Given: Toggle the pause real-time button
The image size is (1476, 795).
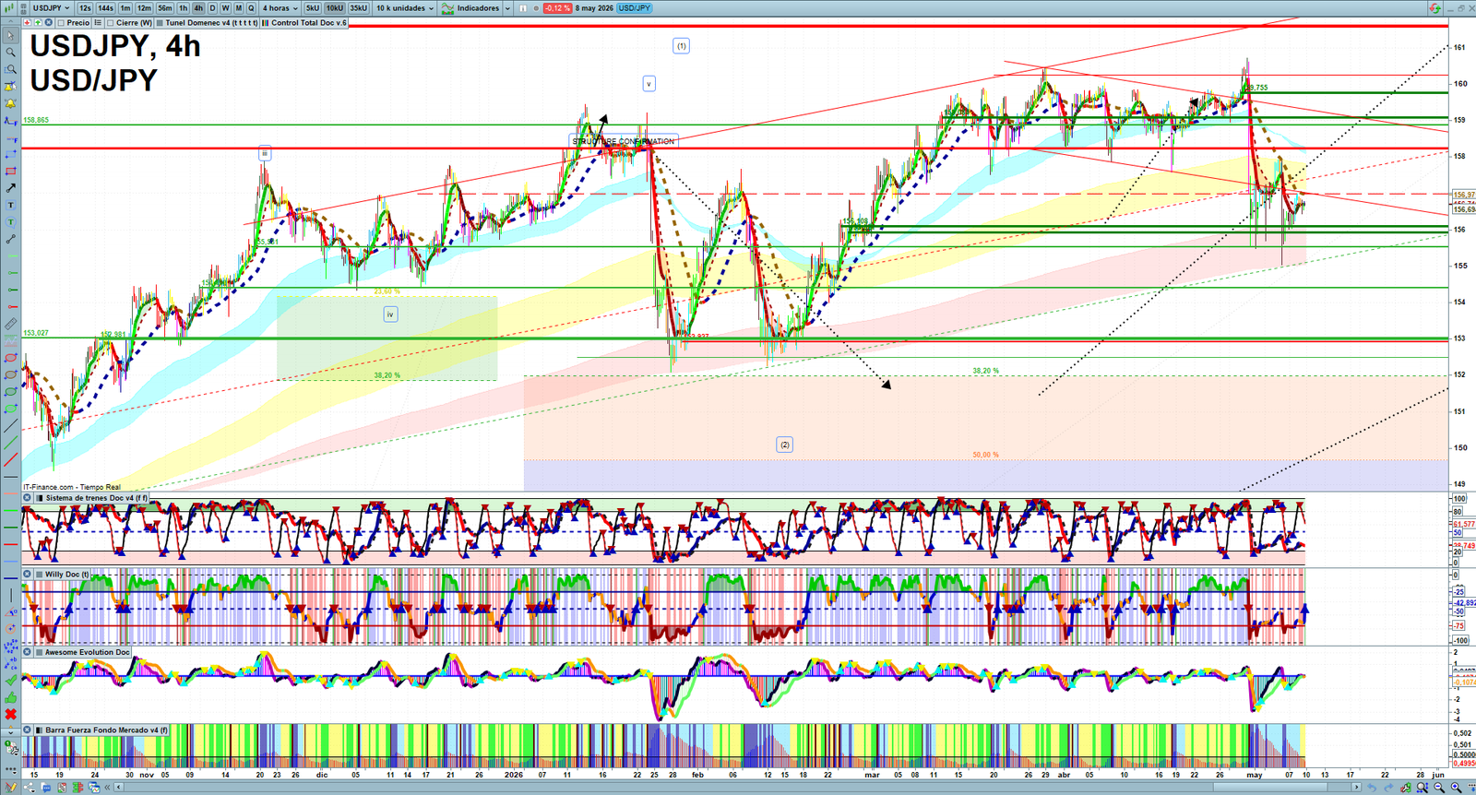Looking at the screenshot, I should (x=523, y=8).
